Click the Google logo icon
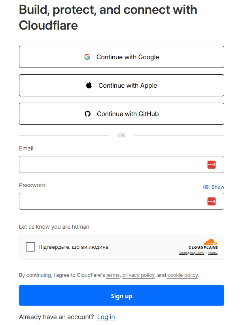244x325 pixels. [87, 57]
